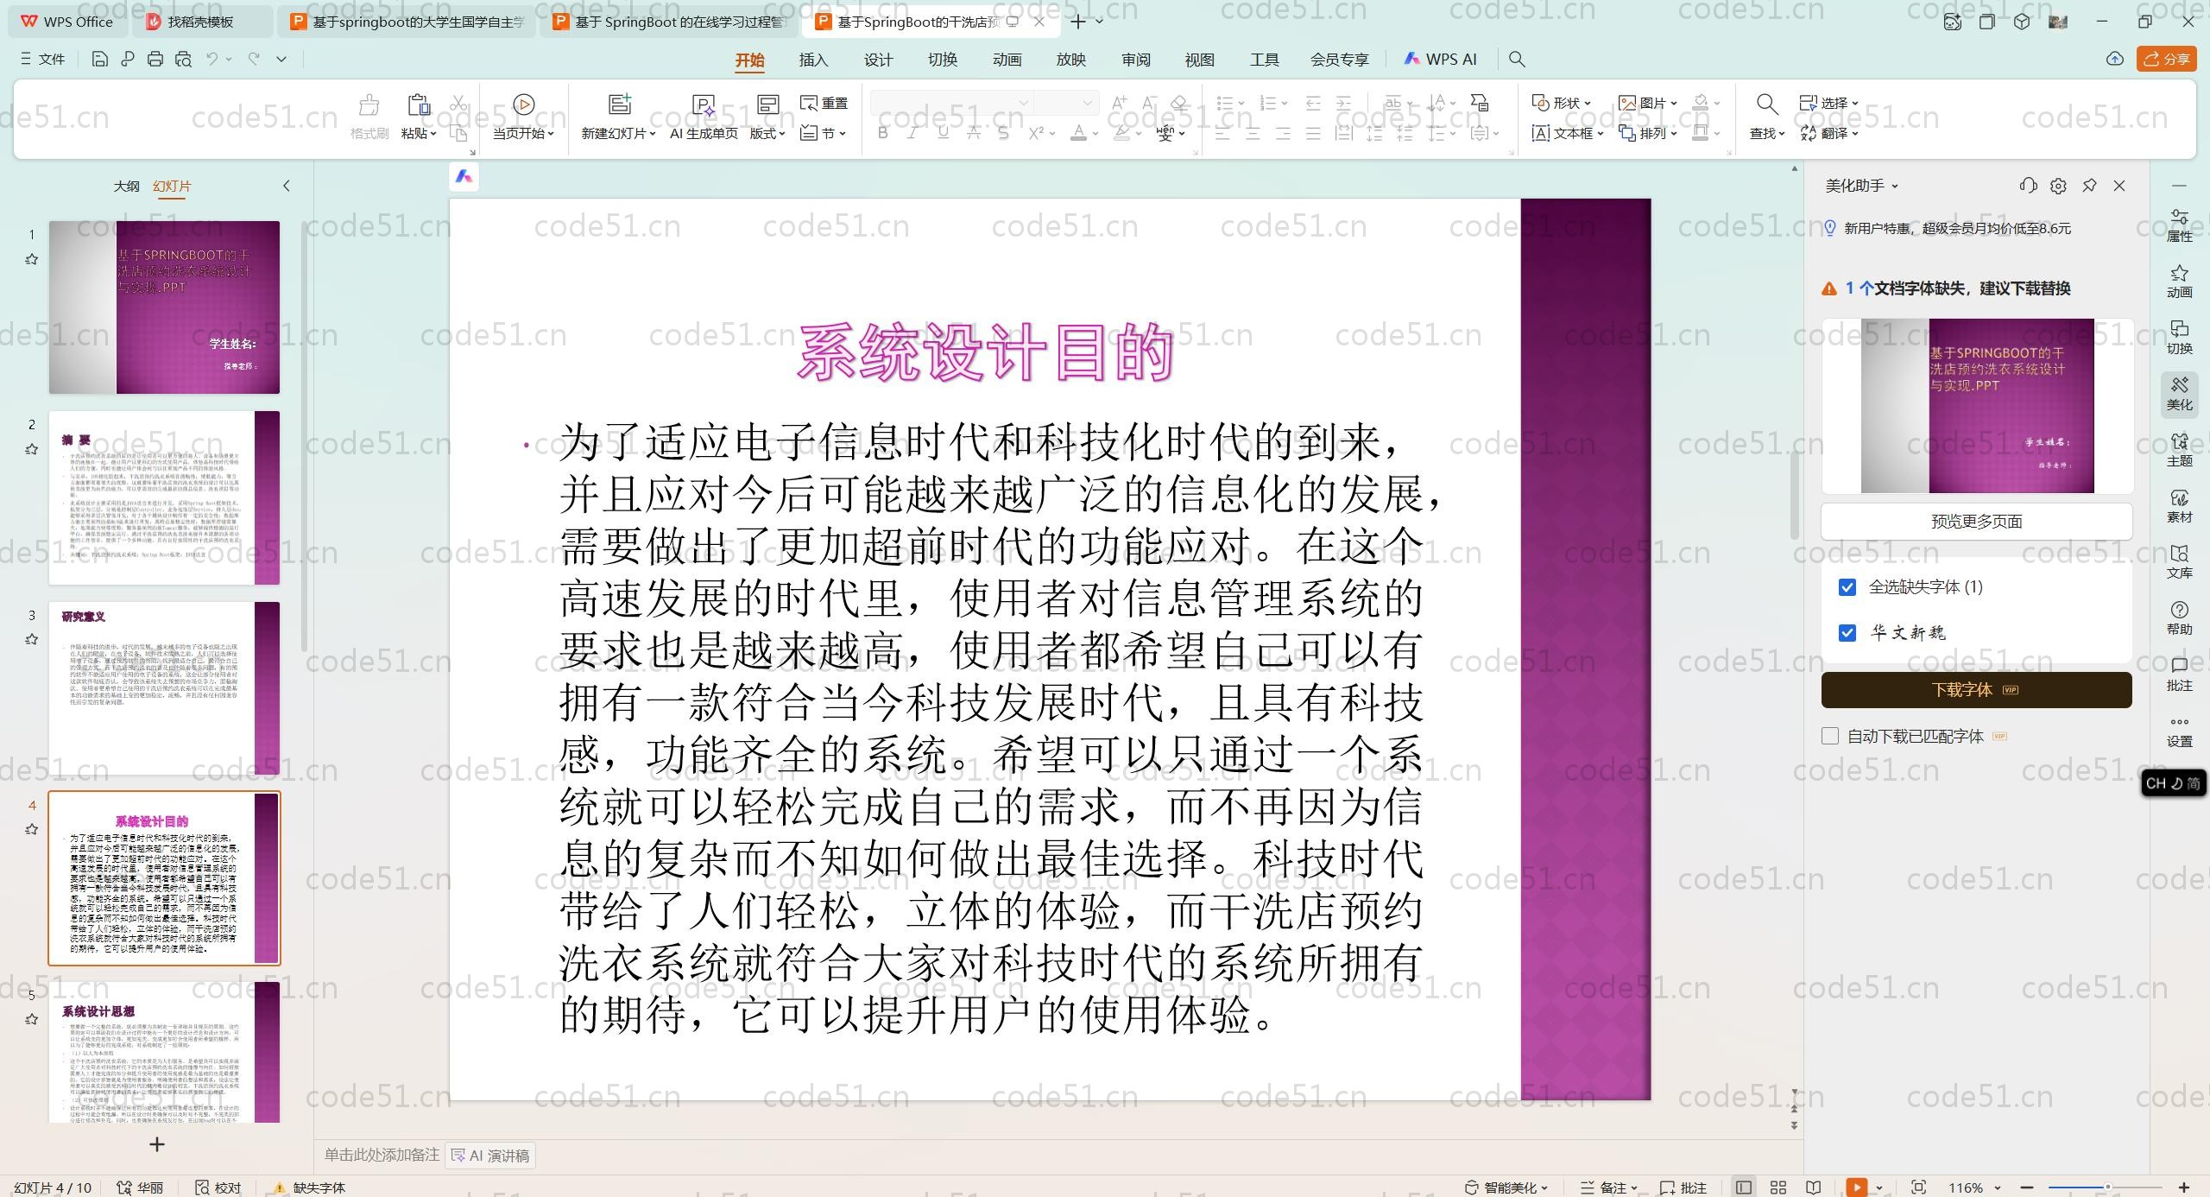The width and height of the screenshot is (2210, 1197).
Task: Switch to slide sorter grid view
Action: (x=1778, y=1187)
